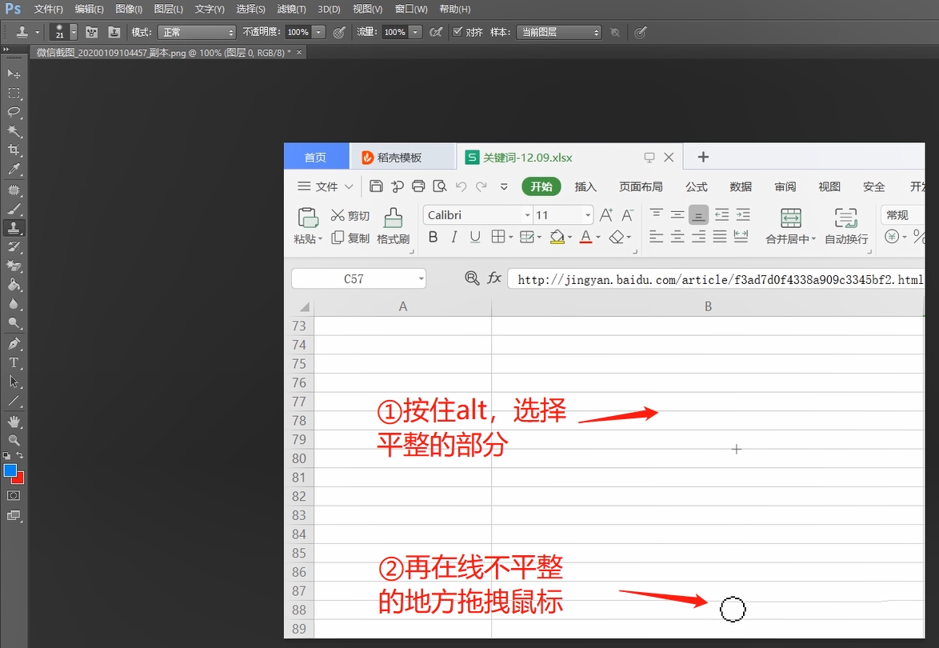Open the 图层(L) menu
The height and width of the screenshot is (648, 939).
coord(168,9)
